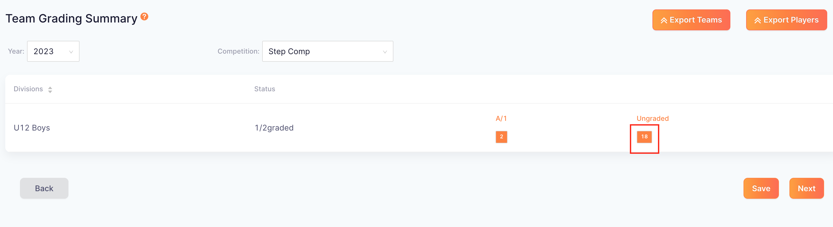Click the Competition dropdown chevron arrow

tap(385, 52)
